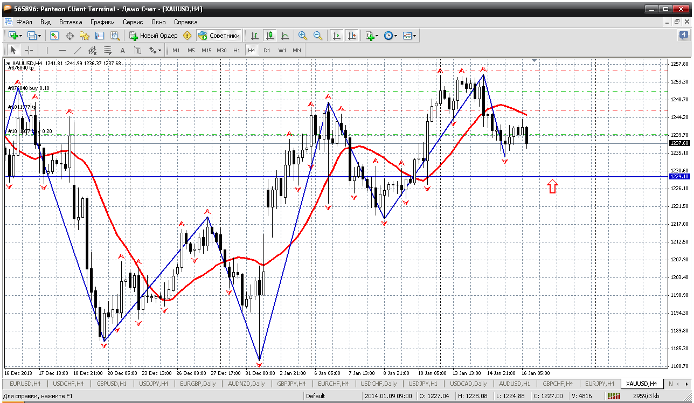
Task: Open the XAUUSD,H4 chart title dropdown triangle
Action: [8, 64]
